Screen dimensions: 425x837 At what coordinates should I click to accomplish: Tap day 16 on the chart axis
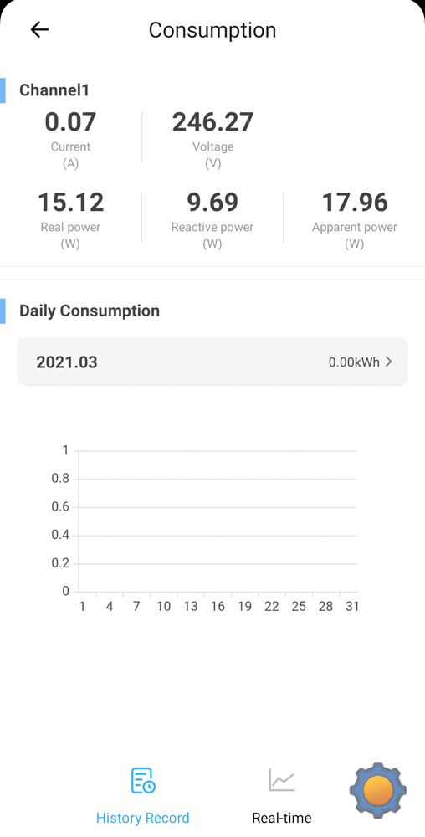[218, 606]
